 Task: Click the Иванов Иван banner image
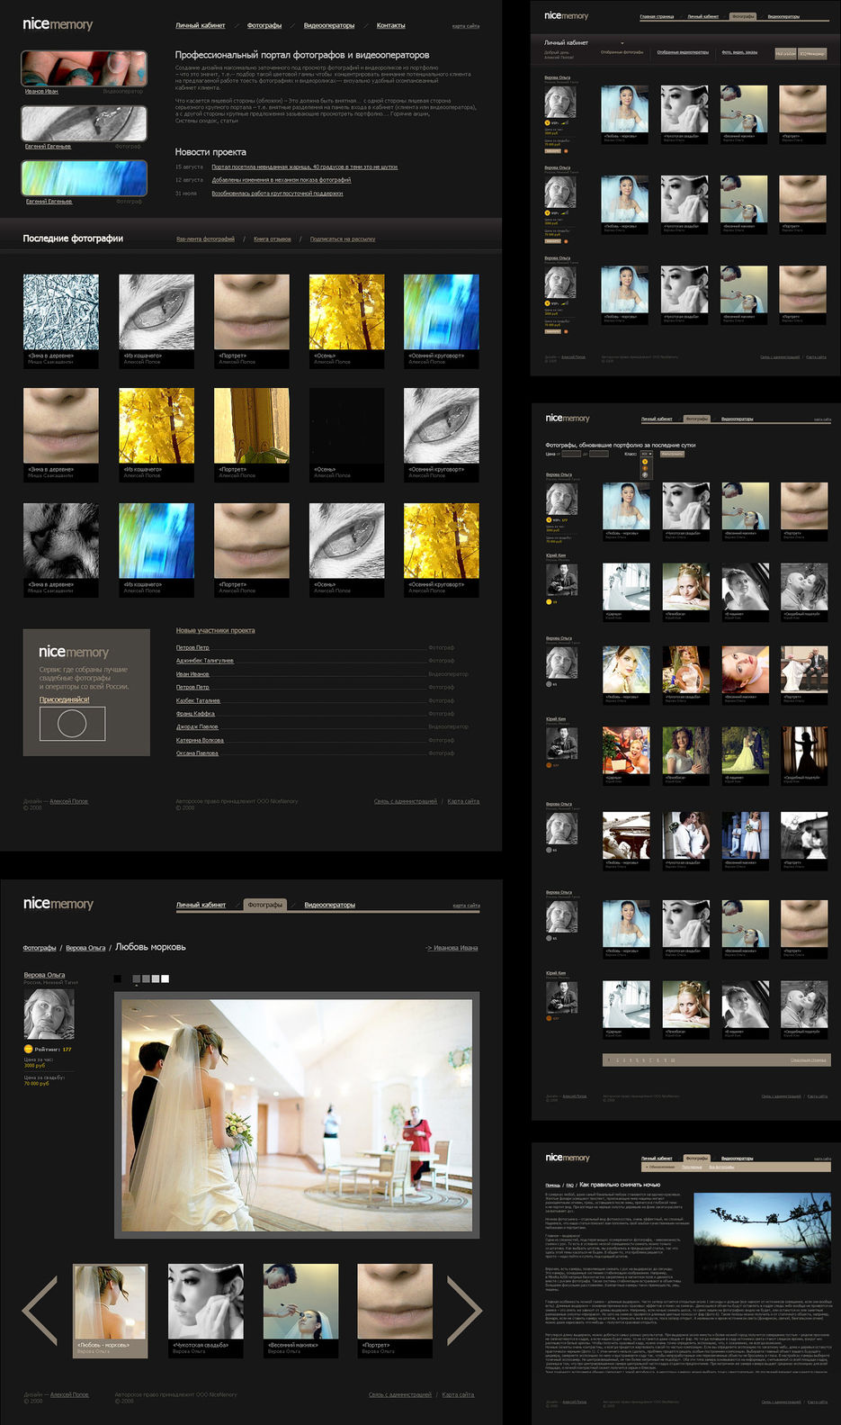coord(84,68)
